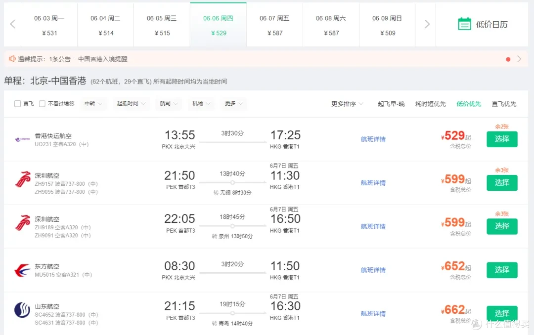534x335 pixels.
Task: Sort by 直飞优先 direct flights first
Action: click(x=504, y=104)
